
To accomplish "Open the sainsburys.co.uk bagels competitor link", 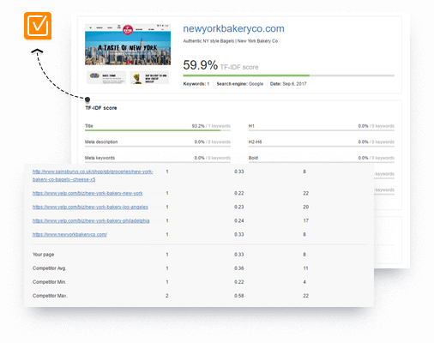I will point(93,176).
